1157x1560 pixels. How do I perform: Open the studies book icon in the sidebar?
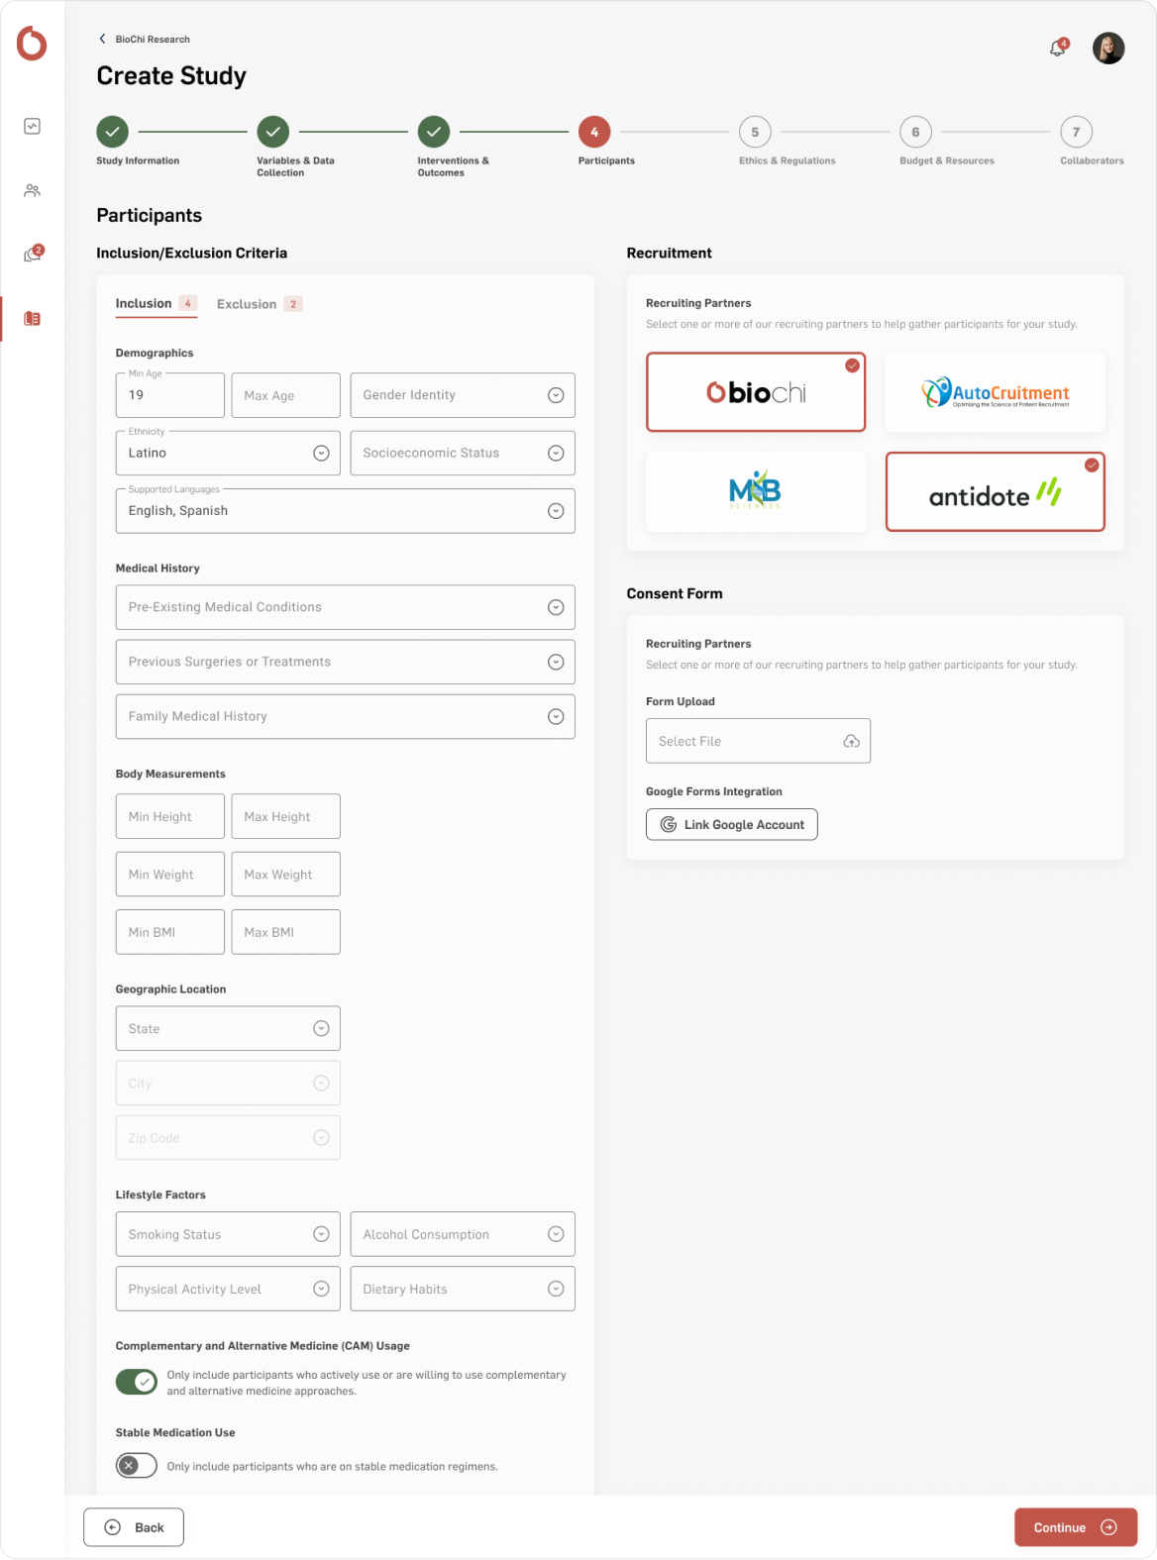tap(32, 319)
